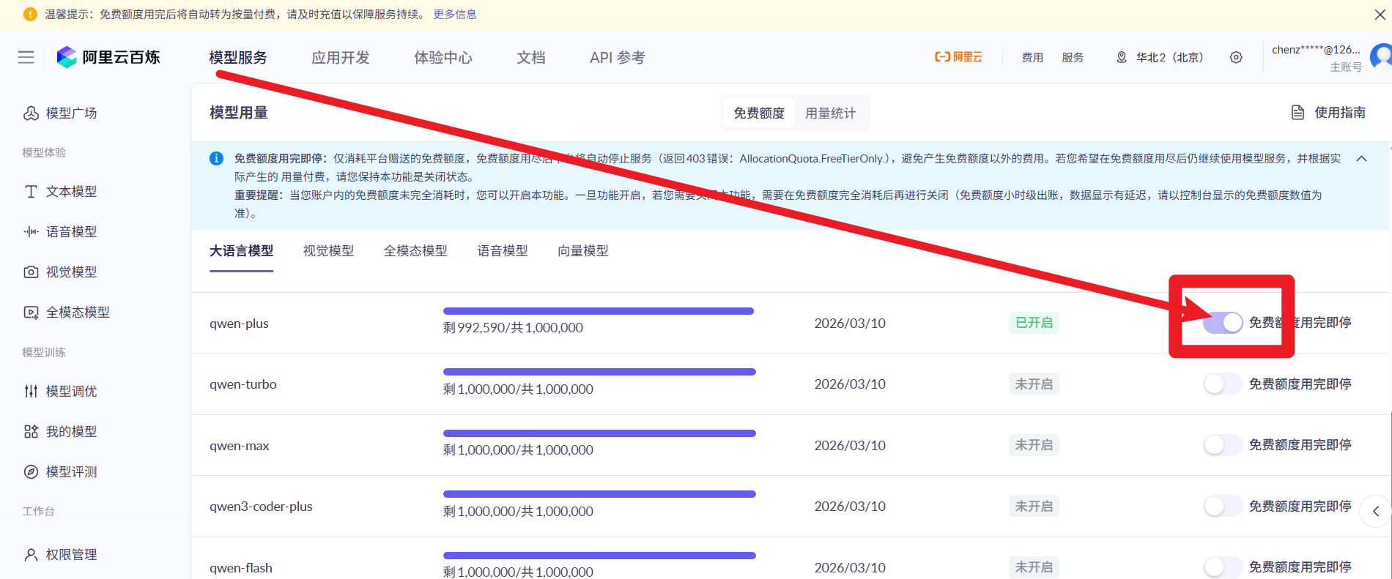1392x579 pixels.
Task: Switch to the 用量统计 tab
Action: 830,113
